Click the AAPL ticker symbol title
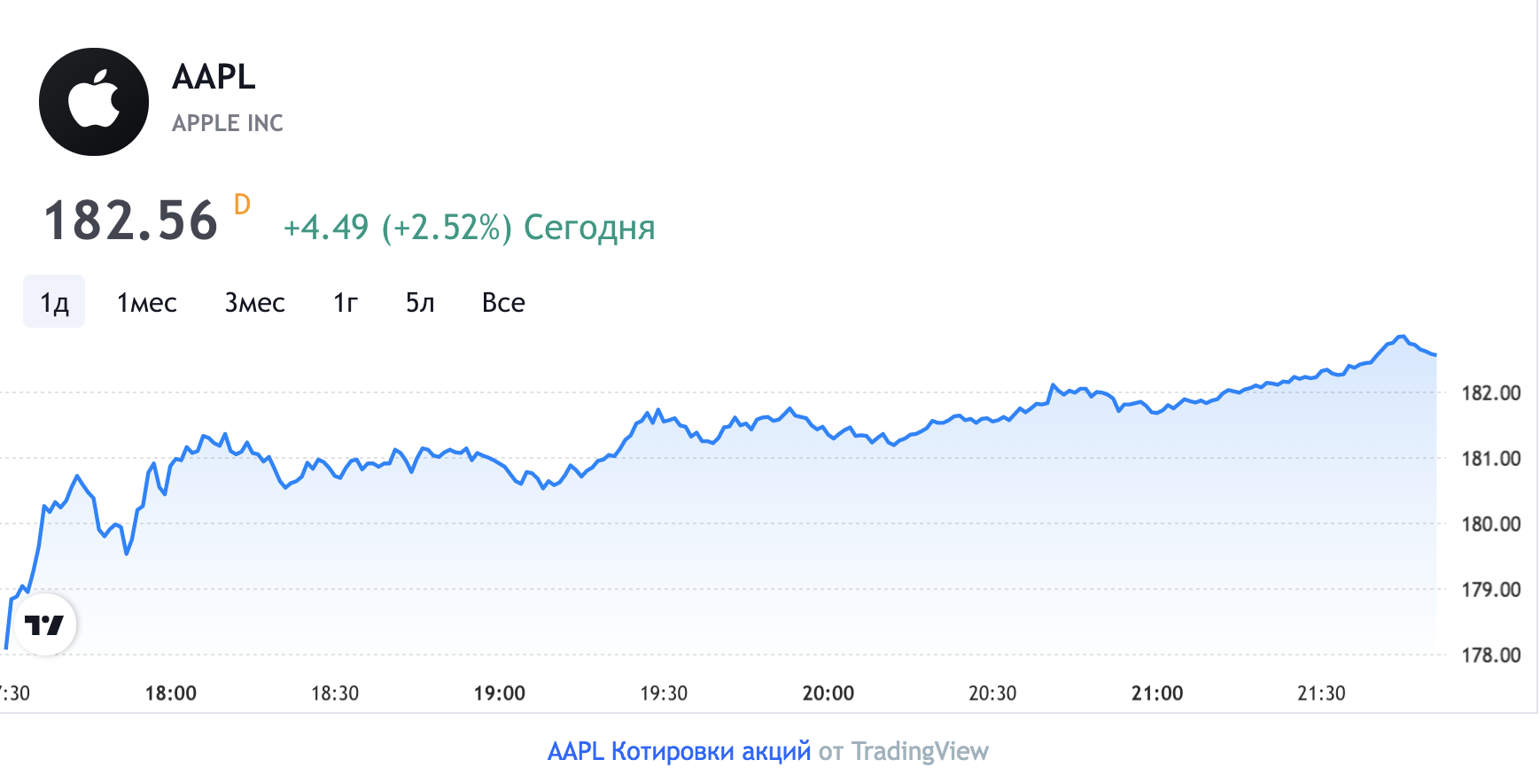Image resolution: width=1540 pixels, height=783 pixels. coord(214,77)
